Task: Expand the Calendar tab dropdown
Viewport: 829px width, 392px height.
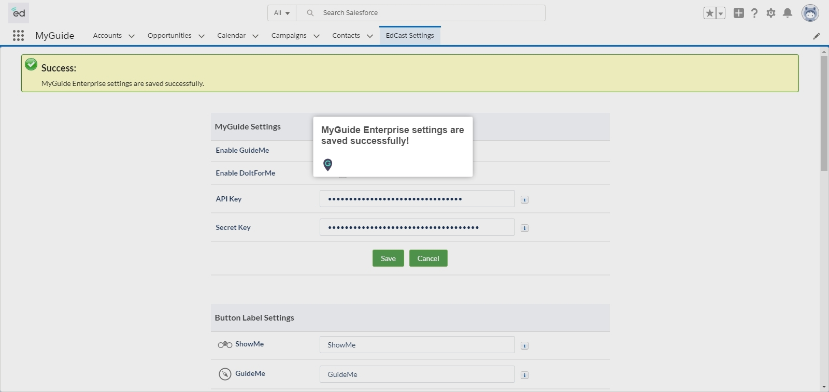Action: (x=255, y=36)
